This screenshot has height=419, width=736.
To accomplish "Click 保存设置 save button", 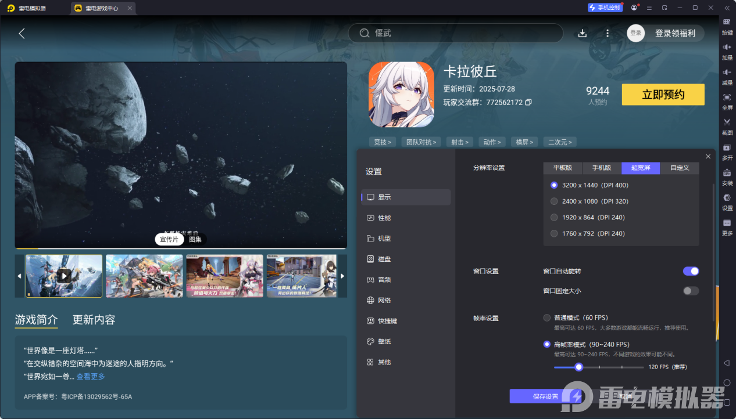I will pos(545,396).
